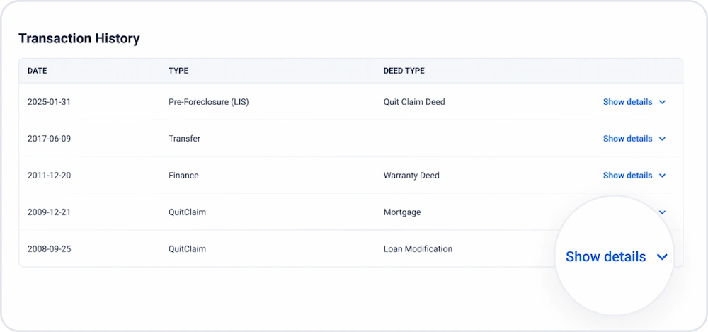
Task: Expand the 2017-06-09 Transfer row chevron
Action: tap(662, 139)
